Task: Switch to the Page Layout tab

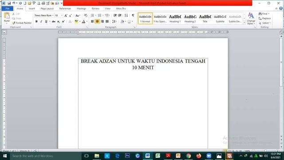Action: (x=47, y=8)
